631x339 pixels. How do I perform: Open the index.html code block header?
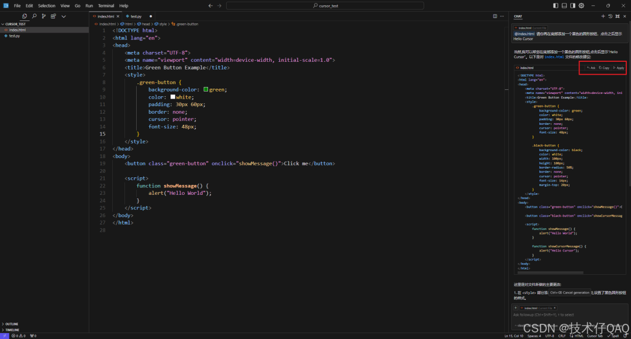click(527, 68)
